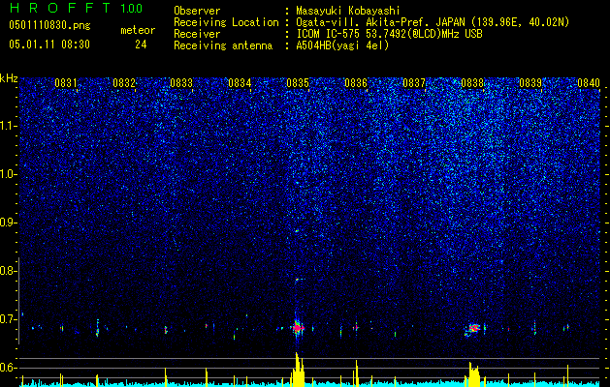Click the 1.0 kHz axis label

click(x=8, y=174)
